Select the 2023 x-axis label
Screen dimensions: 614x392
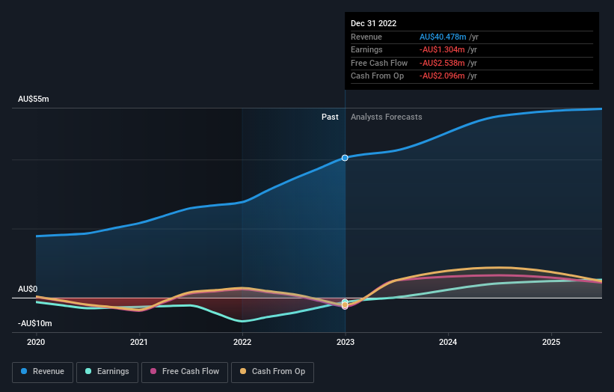click(x=346, y=343)
